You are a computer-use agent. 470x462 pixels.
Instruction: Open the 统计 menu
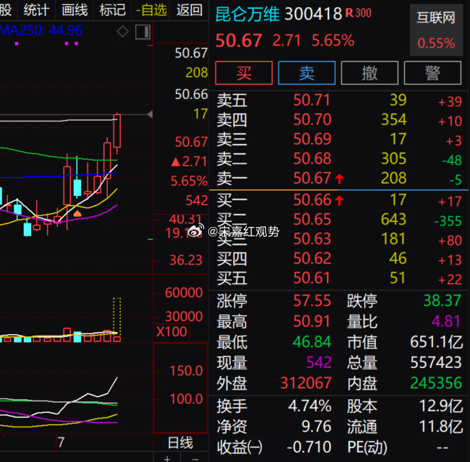click(36, 10)
